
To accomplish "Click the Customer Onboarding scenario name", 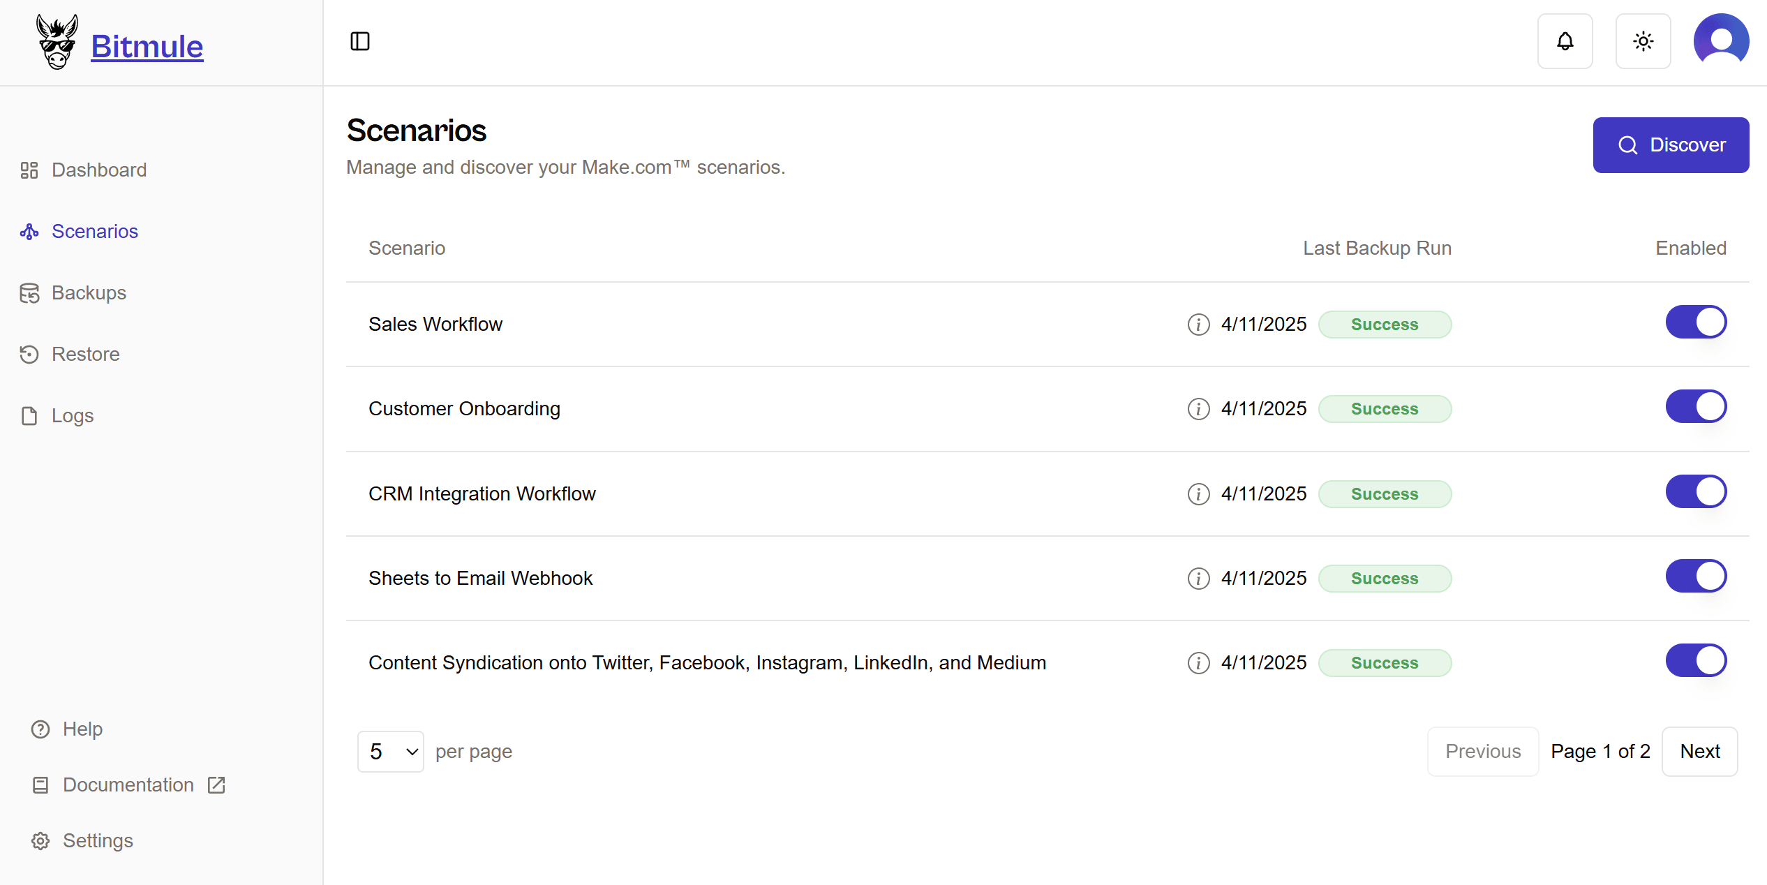I will [464, 409].
